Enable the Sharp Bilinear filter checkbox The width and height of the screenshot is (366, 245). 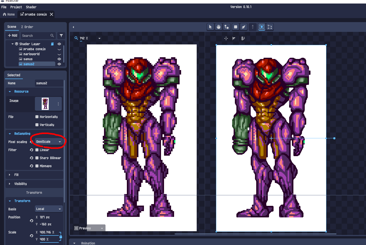coord(37,158)
